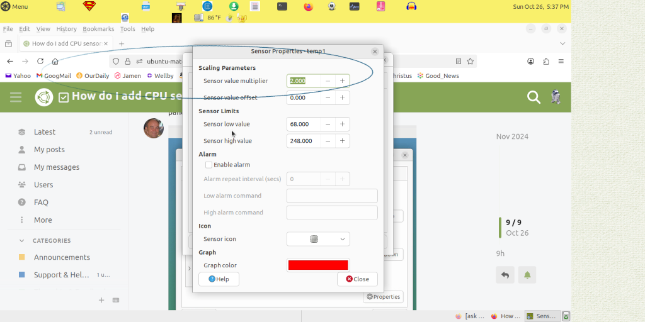
Task: Open the Sensor icon dropdown
Action: point(318,239)
